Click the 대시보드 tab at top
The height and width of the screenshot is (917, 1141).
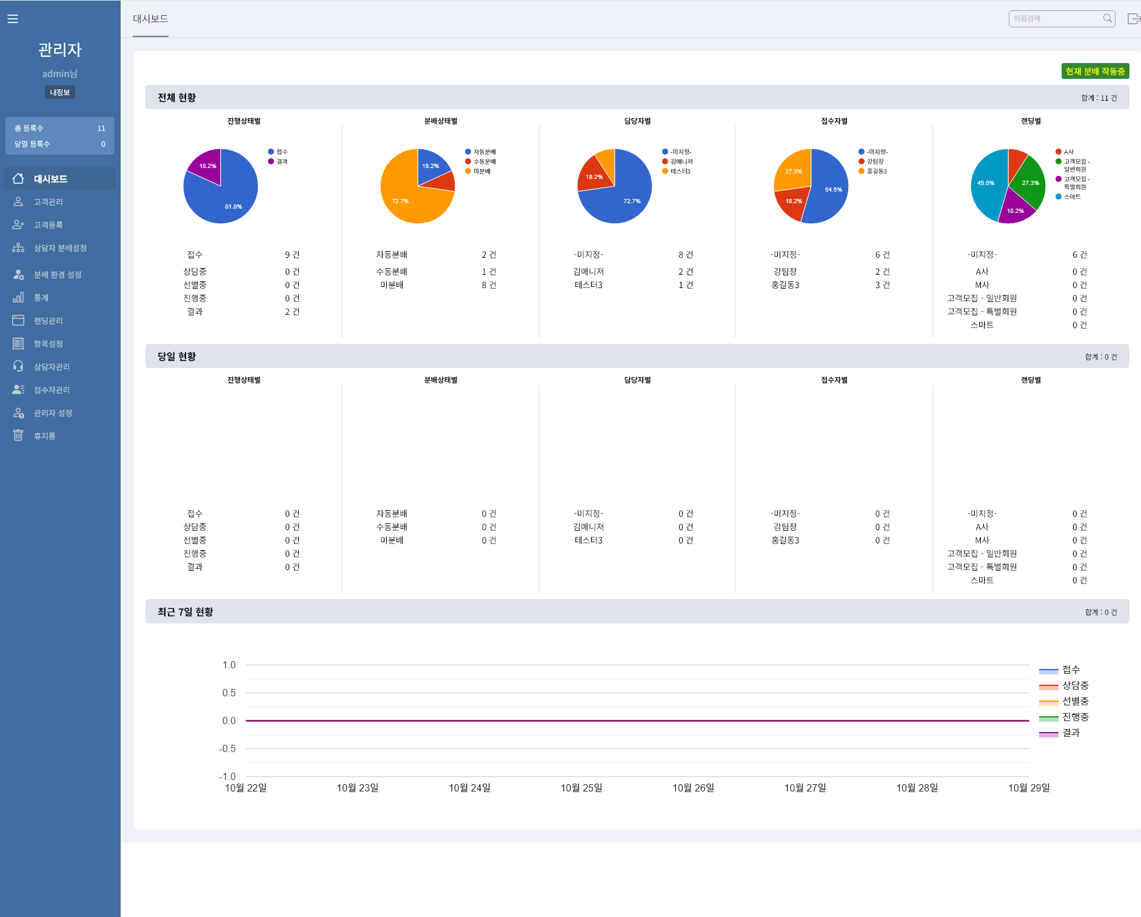pos(150,19)
